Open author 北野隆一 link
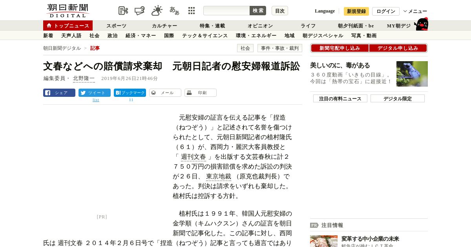The height and width of the screenshot is (247, 471). (84, 78)
